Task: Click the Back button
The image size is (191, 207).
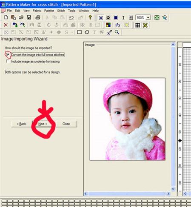Action: click(x=22, y=124)
